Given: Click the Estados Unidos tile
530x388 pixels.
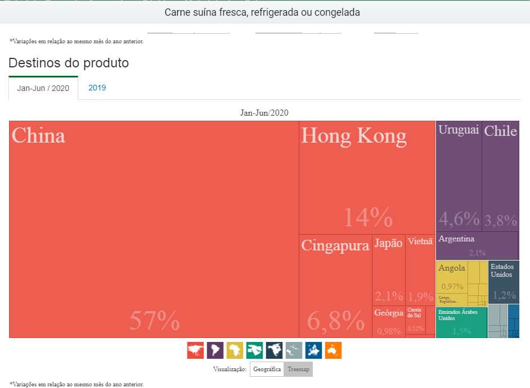Looking at the screenshot, I should (x=504, y=282).
